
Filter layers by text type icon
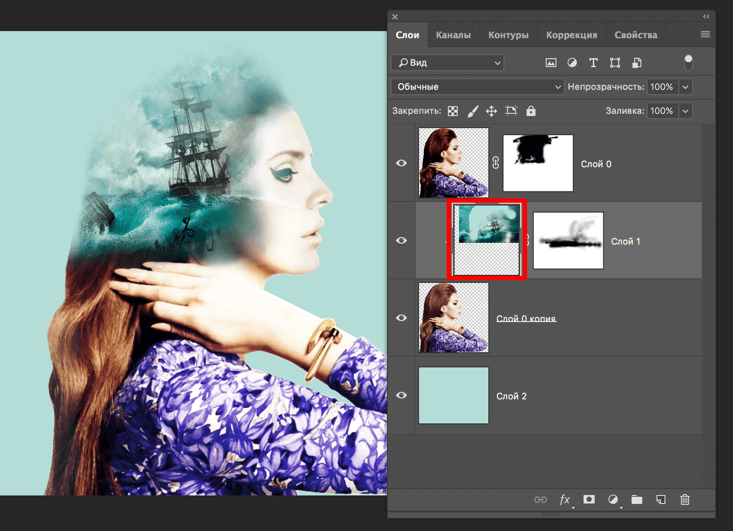click(593, 63)
